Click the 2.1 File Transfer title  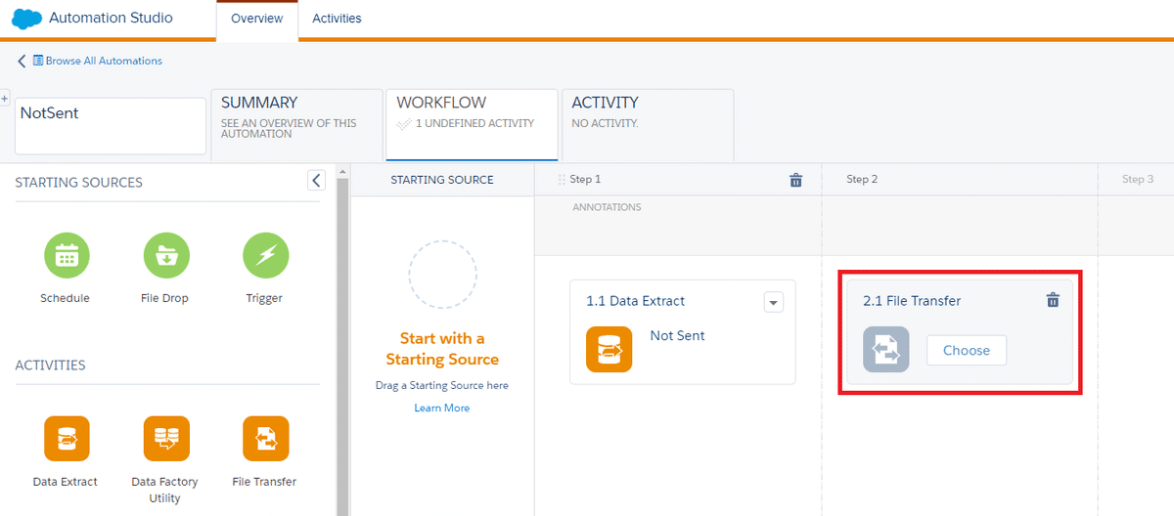(x=912, y=301)
